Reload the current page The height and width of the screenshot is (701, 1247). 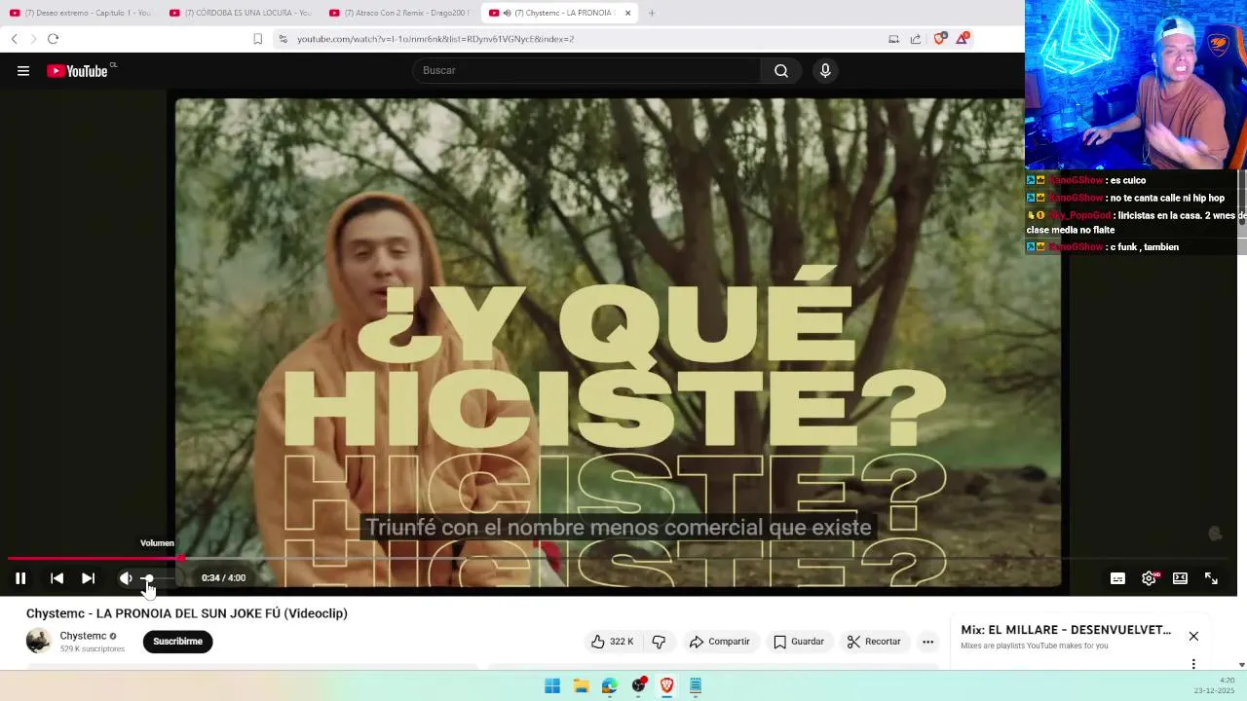click(x=53, y=39)
